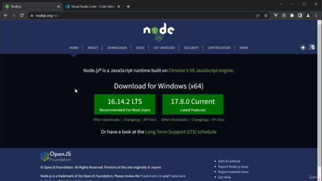
Task: Toggle the browser side panel icon
Action: click(x=300, y=16)
